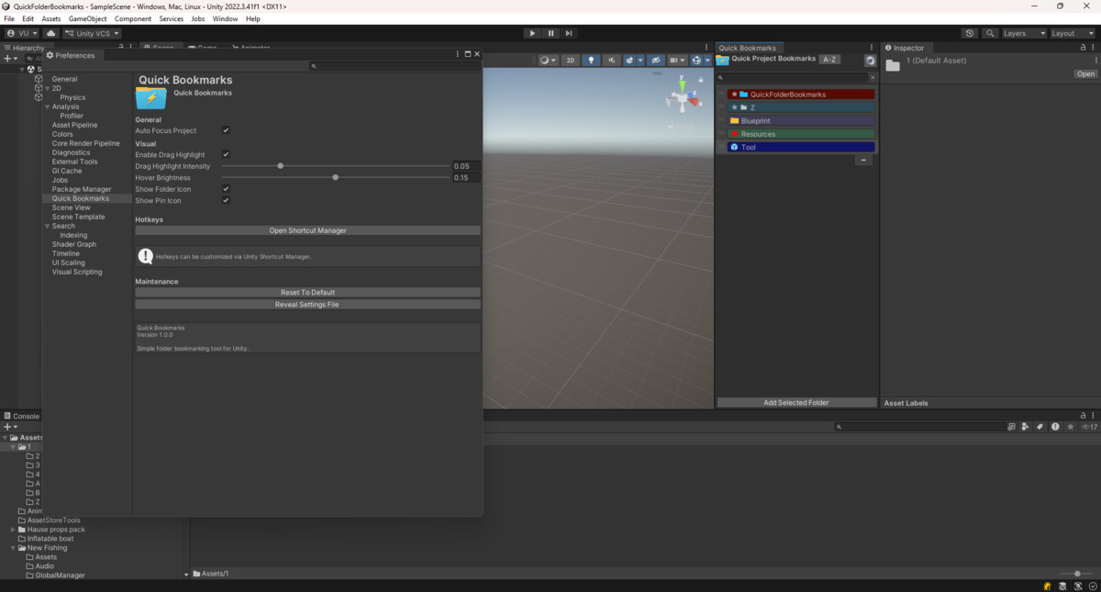The height and width of the screenshot is (592, 1101).
Task: Click Reveal Settings File button
Action: [x=307, y=304]
